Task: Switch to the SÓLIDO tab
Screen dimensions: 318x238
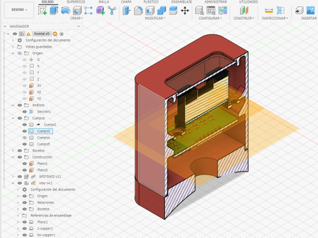Action: click(x=48, y=2)
